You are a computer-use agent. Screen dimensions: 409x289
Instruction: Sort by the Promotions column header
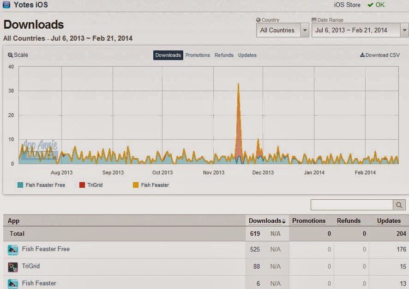click(x=308, y=221)
